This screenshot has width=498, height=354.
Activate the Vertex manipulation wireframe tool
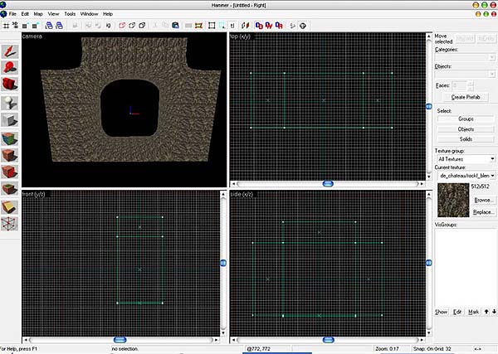[10, 222]
